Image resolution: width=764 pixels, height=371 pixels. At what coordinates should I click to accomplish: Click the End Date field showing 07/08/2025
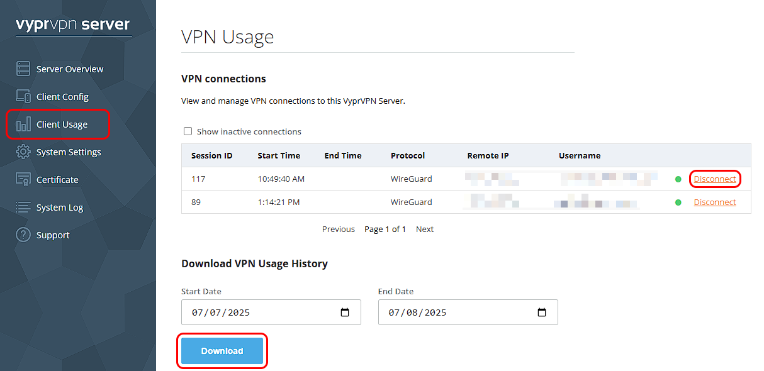(x=468, y=313)
